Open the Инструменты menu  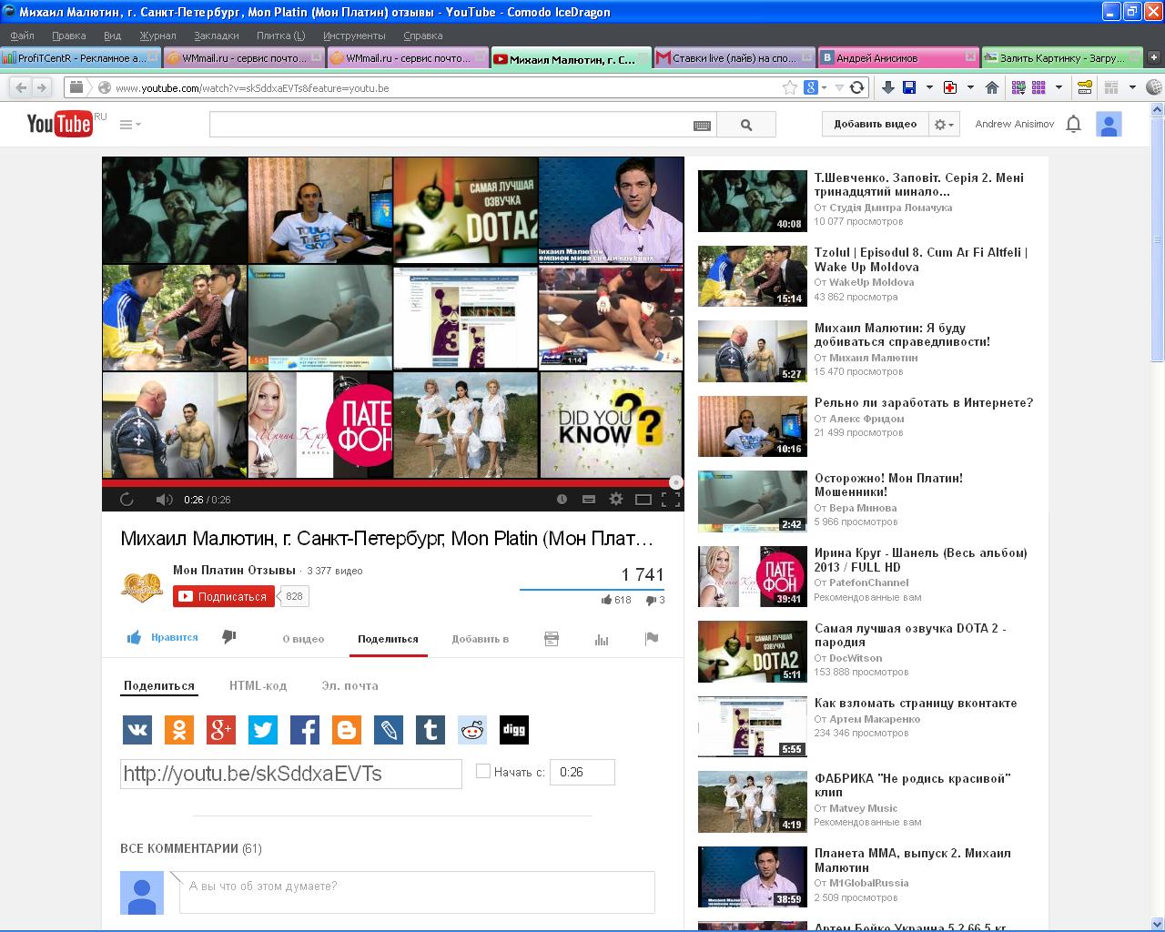354,35
